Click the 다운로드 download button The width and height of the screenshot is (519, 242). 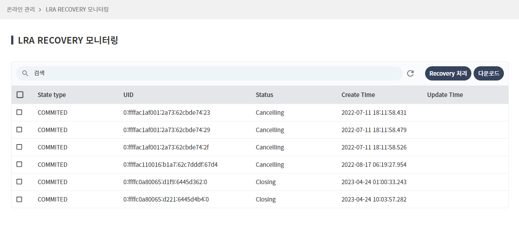[488, 73]
